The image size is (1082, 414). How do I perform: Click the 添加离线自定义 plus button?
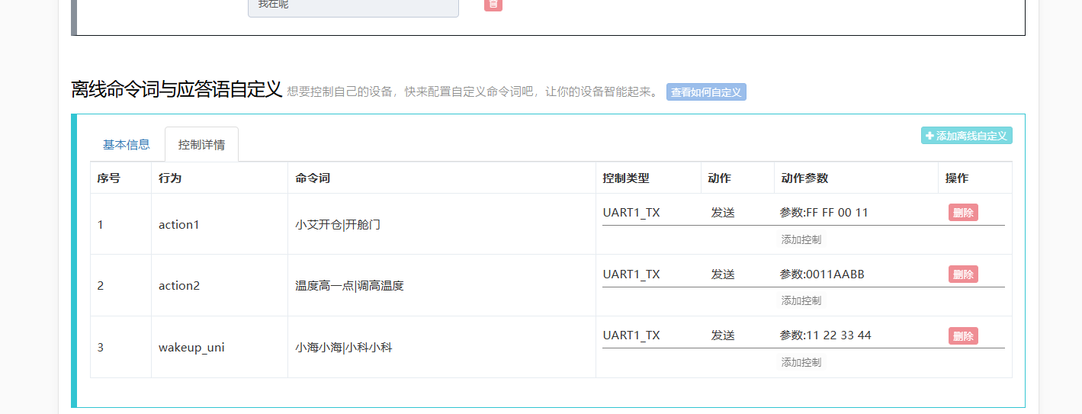966,136
